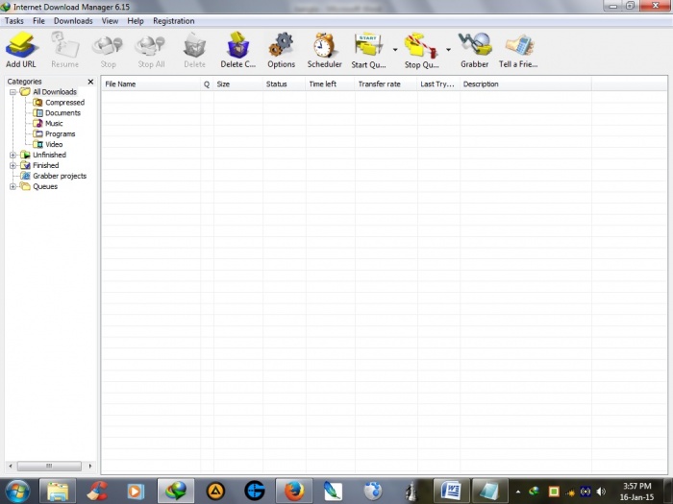Collapse the All Downloads tree node
This screenshot has height=504, width=673.
[12, 92]
